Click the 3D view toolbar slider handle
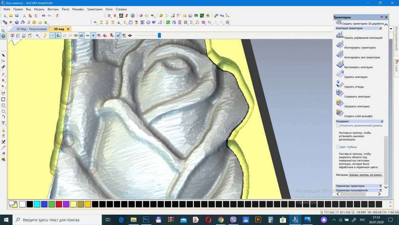Image resolution: width=399 pixels, height=225 pixels. (x=159, y=35)
